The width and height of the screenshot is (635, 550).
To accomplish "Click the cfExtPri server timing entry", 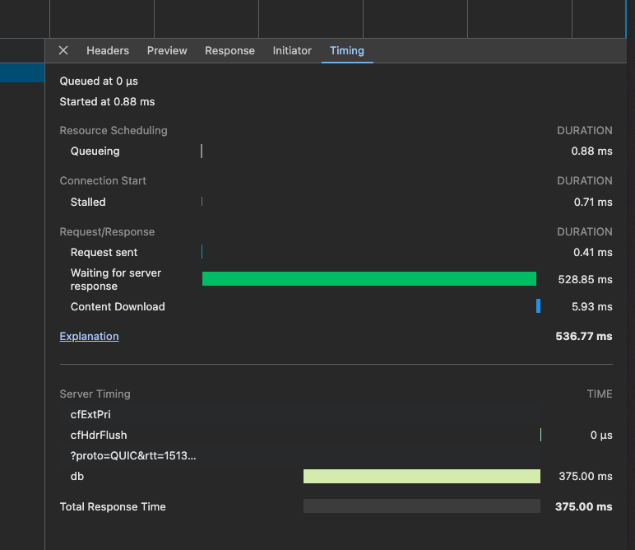I will pyautogui.click(x=90, y=414).
